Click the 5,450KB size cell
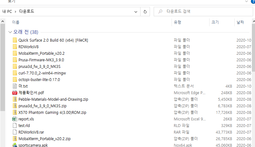 [x=225, y=99]
